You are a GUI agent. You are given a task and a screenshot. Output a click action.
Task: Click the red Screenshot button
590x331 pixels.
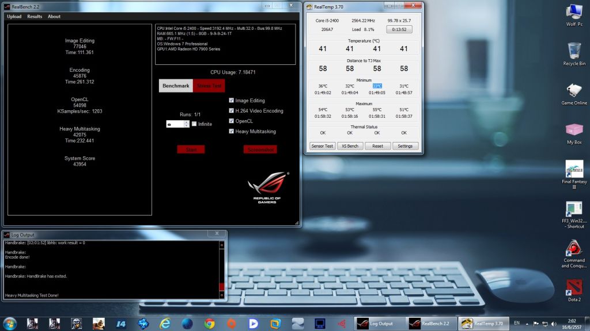[260, 149]
